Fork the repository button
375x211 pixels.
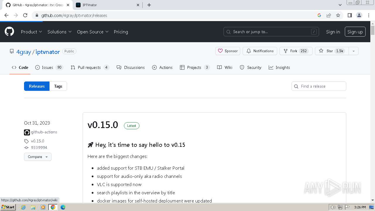coord(296,51)
